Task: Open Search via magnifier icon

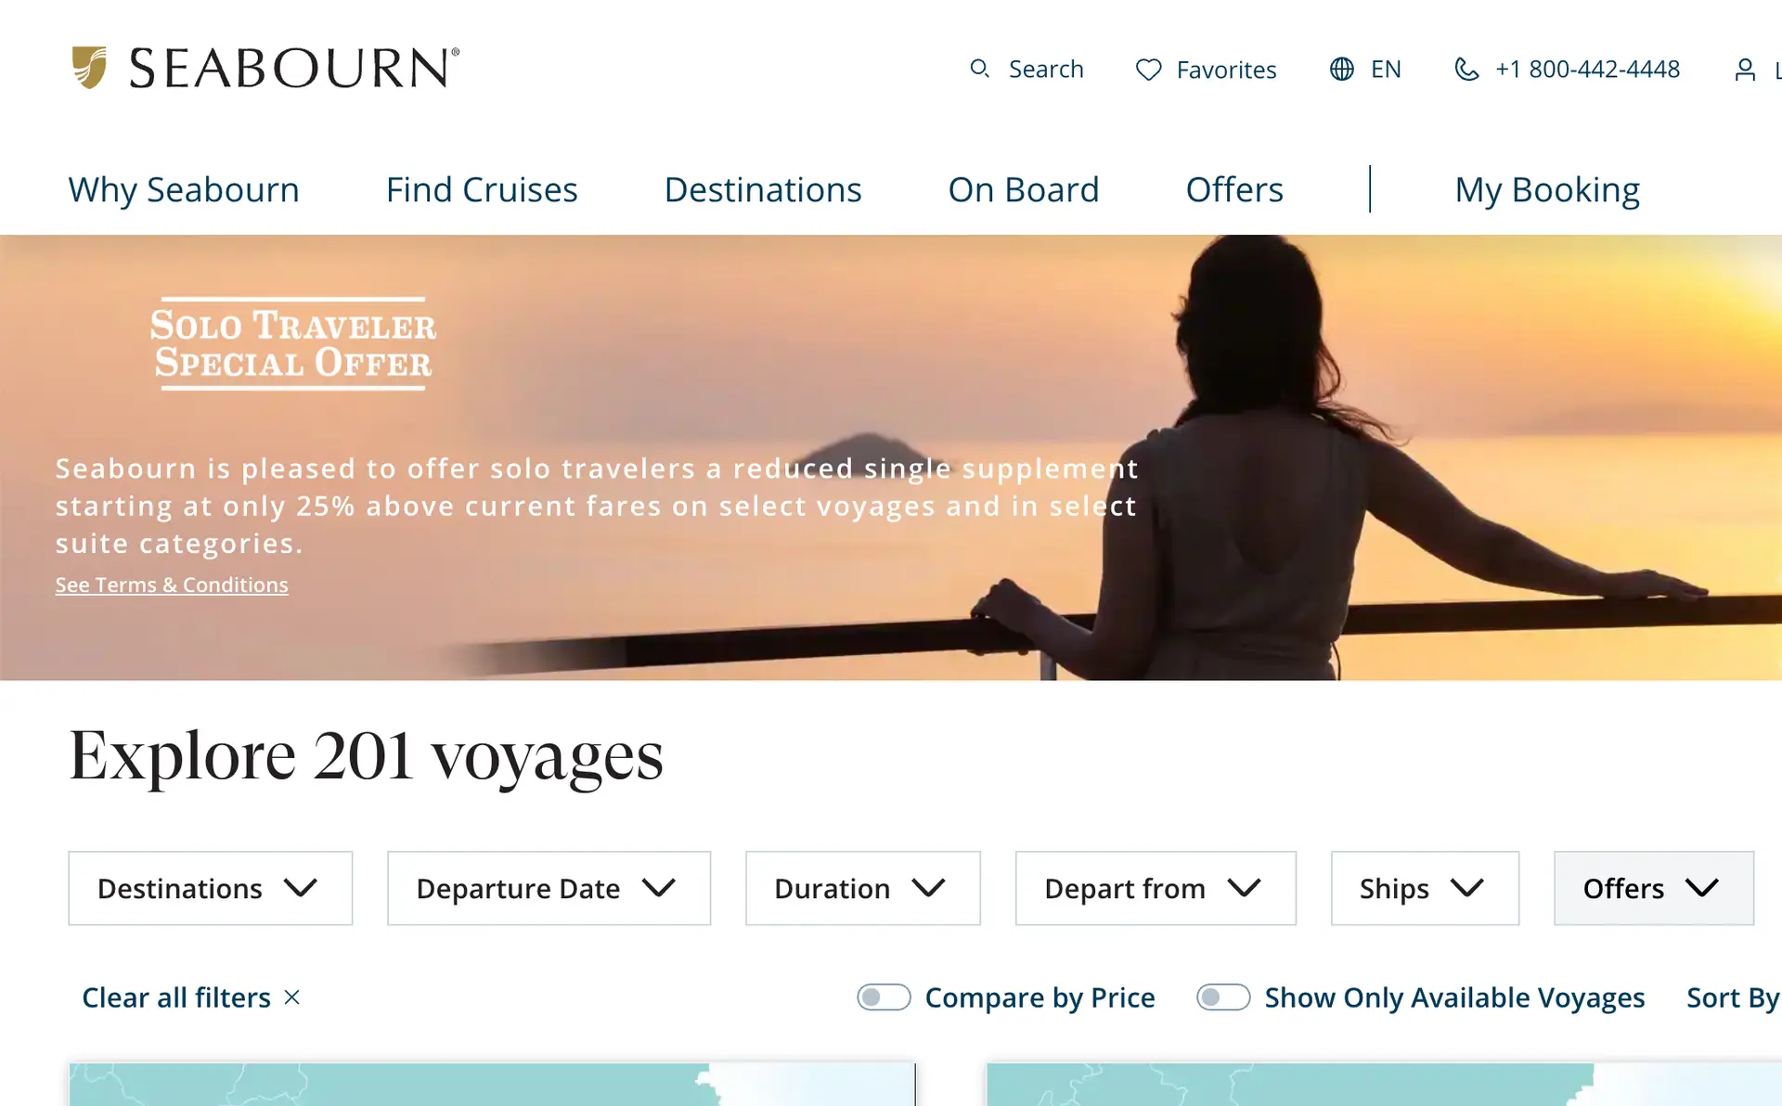Action: [979, 69]
